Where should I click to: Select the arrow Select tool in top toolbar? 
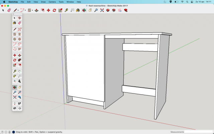pyautogui.click(x=3, y=10)
